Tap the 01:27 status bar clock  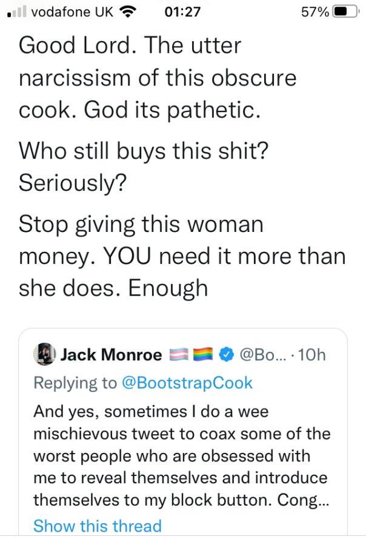182,12
